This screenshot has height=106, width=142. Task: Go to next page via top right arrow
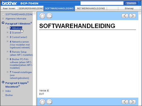pyautogui.click(x=132, y=16)
